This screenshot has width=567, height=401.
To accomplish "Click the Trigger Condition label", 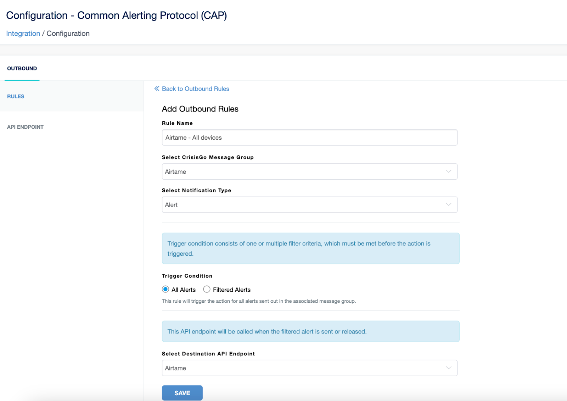I will coord(187,276).
